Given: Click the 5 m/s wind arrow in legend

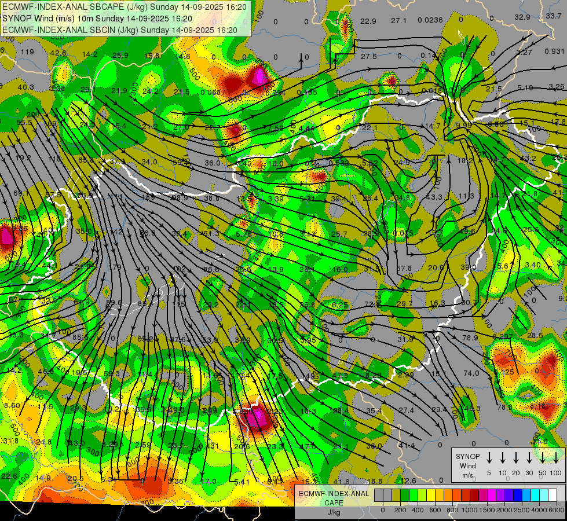Looking at the screenshot, I should (489, 458).
